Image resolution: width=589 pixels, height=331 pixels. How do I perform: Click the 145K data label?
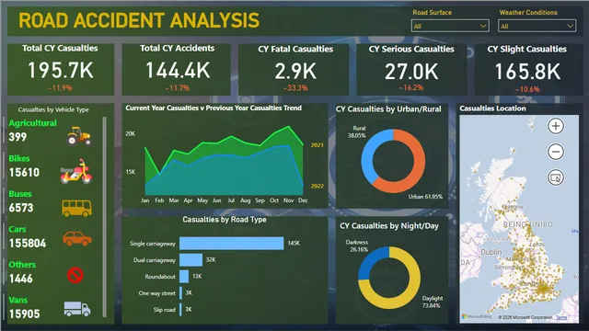pos(294,243)
